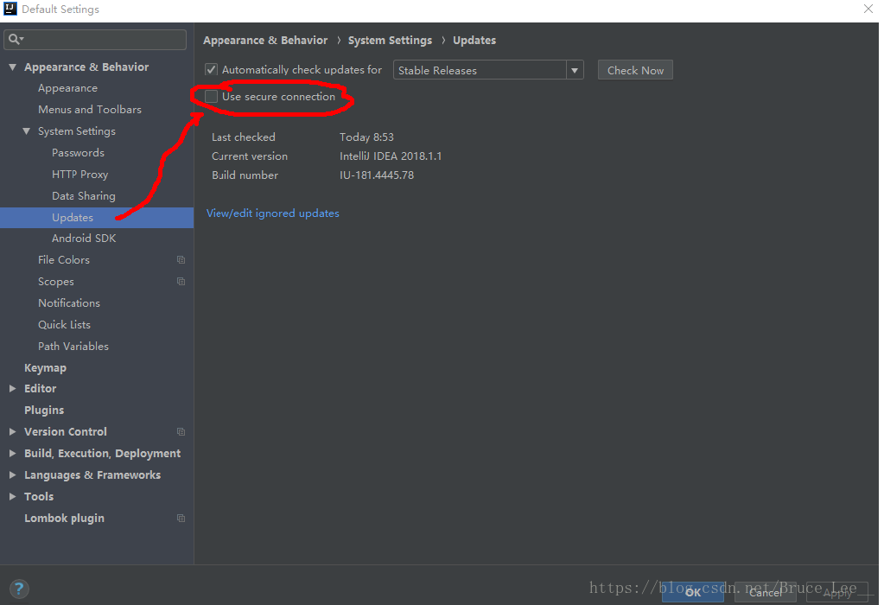Viewport: 884px width, 605px height.
Task: Select Scopes settings page
Action: tap(56, 282)
